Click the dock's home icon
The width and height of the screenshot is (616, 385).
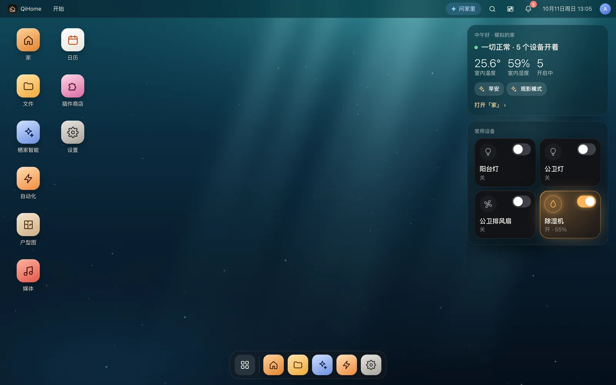coord(273,365)
